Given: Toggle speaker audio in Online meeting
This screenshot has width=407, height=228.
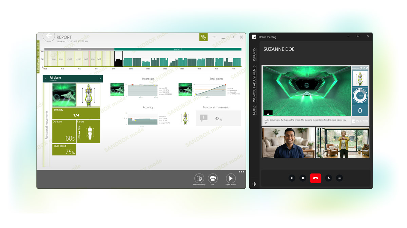Looking at the screenshot, I should (292, 178).
